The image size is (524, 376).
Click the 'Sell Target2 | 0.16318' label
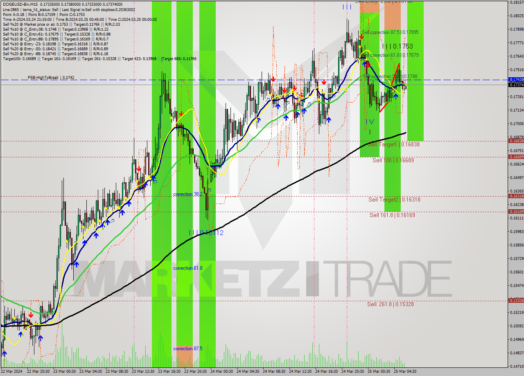tap(394, 199)
